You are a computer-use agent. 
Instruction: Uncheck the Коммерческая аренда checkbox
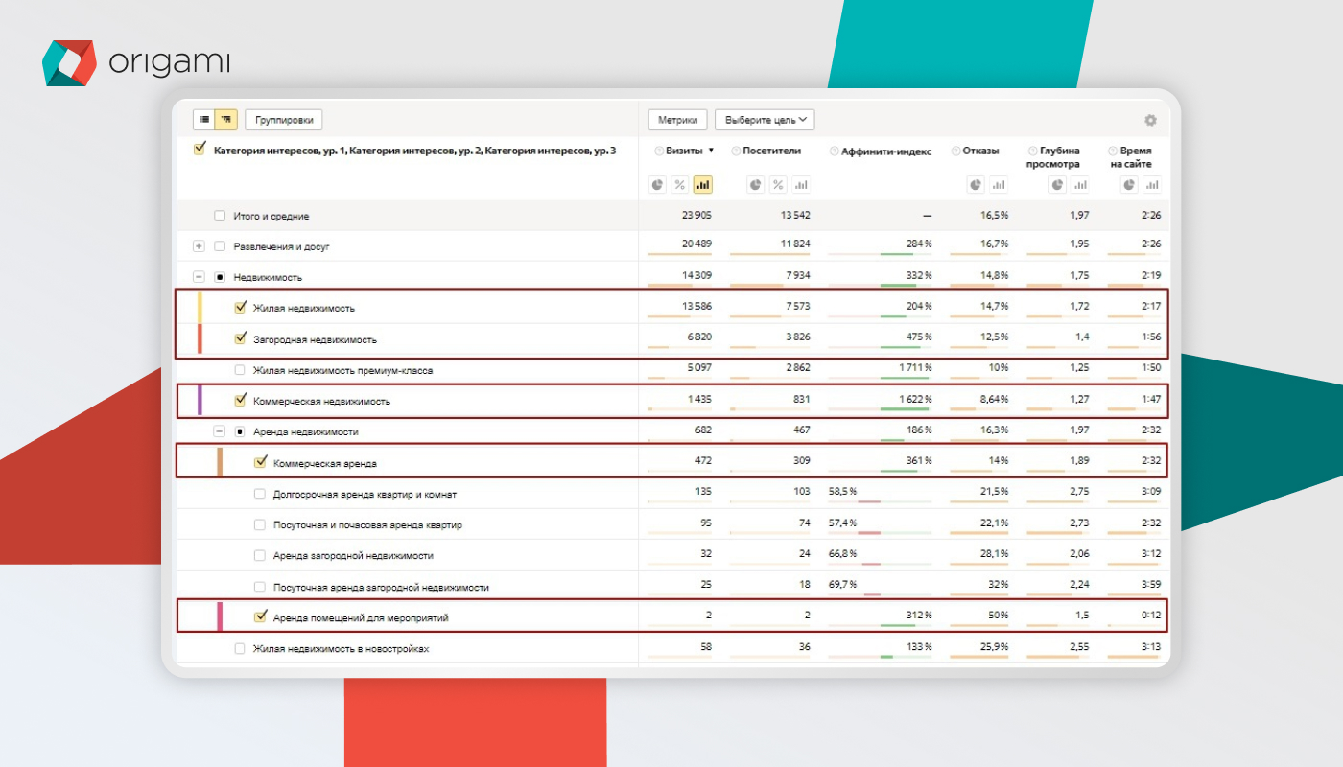point(260,462)
